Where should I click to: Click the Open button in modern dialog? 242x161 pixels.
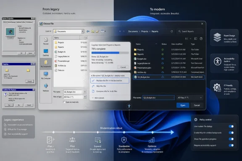(x=183, y=105)
